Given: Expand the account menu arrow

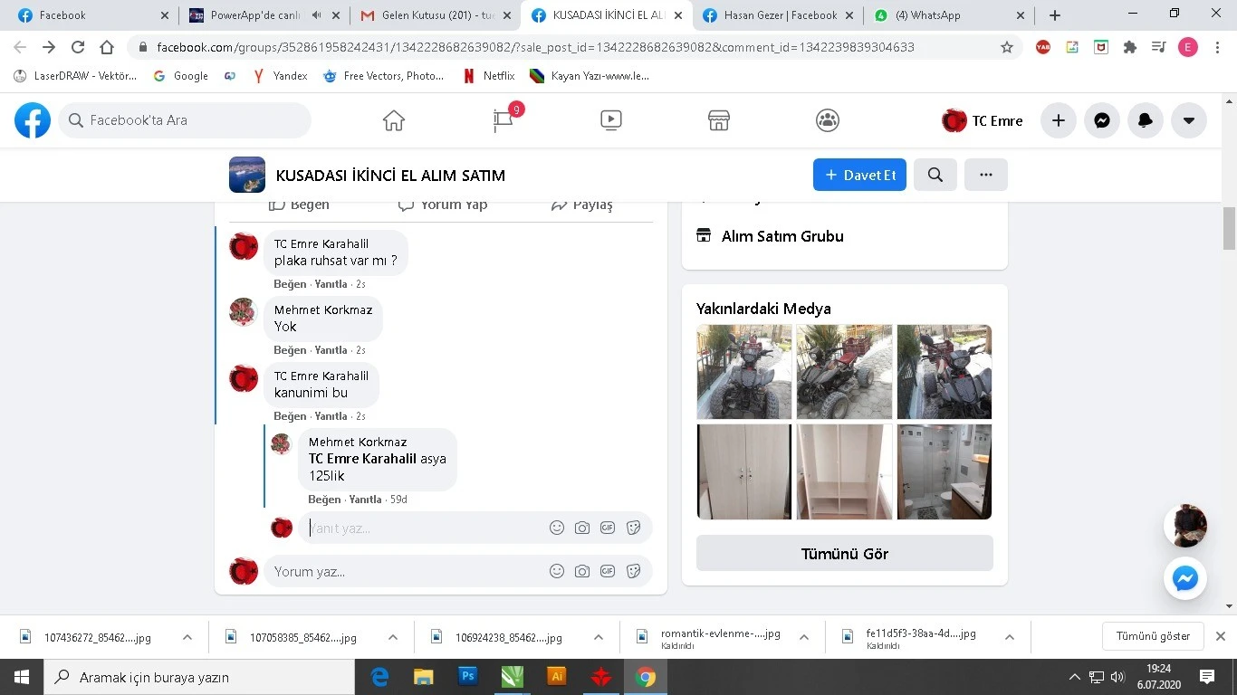Looking at the screenshot, I should point(1188,119).
